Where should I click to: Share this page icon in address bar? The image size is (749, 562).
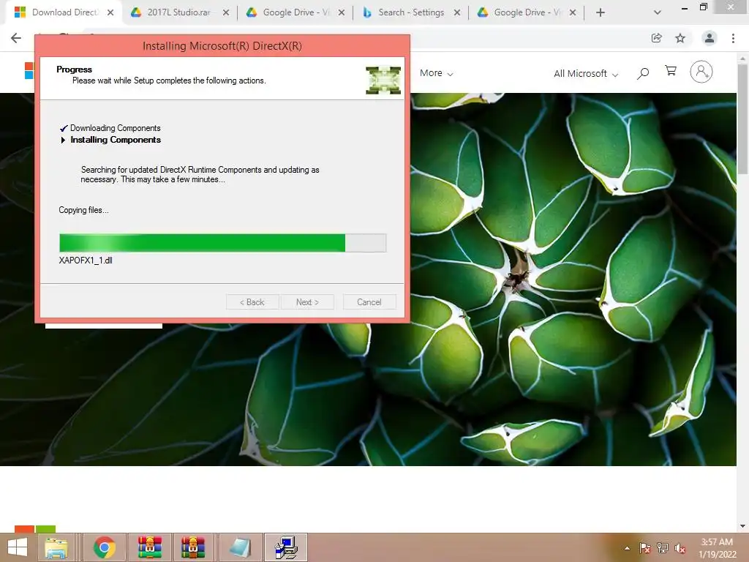click(x=657, y=38)
